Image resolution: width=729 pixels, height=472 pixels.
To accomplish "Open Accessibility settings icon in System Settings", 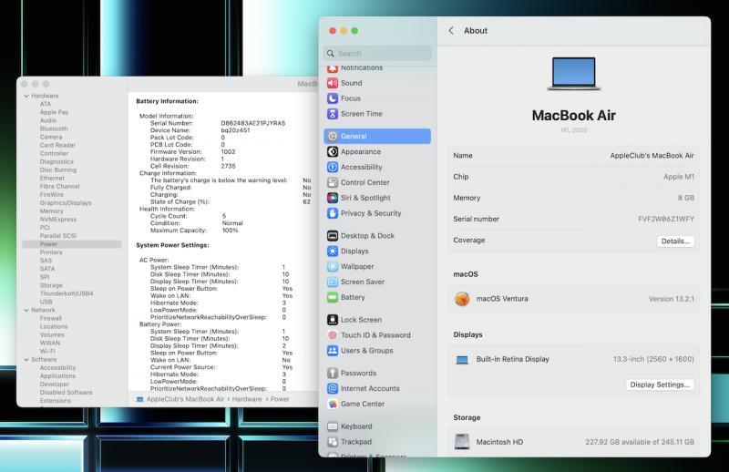I will pyautogui.click(x=333, y=167).
